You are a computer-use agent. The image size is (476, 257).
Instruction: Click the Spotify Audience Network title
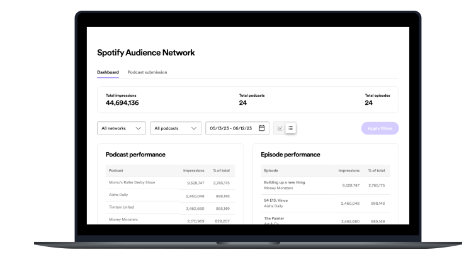[x=146, y=53]
